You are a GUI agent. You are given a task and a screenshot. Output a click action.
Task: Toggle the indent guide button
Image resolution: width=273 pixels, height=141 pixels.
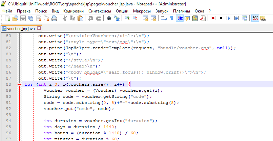[180, 18]
